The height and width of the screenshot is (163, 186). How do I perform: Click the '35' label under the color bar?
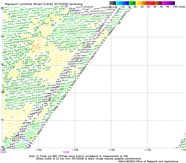point(155,7)
